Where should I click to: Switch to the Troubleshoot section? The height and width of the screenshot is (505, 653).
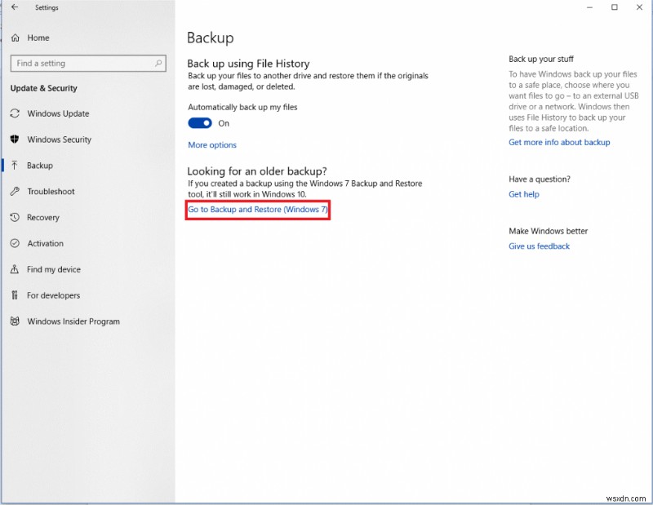click(51, 191)
